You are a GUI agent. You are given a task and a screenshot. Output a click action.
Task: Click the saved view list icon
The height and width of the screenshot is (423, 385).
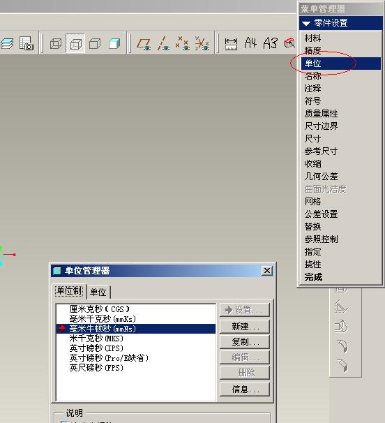coord(26,43)
